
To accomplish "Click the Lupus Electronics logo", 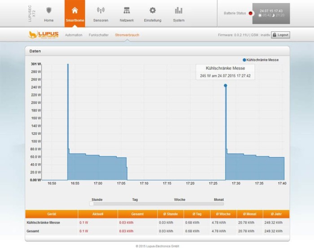I will click(x=44, y=35).
